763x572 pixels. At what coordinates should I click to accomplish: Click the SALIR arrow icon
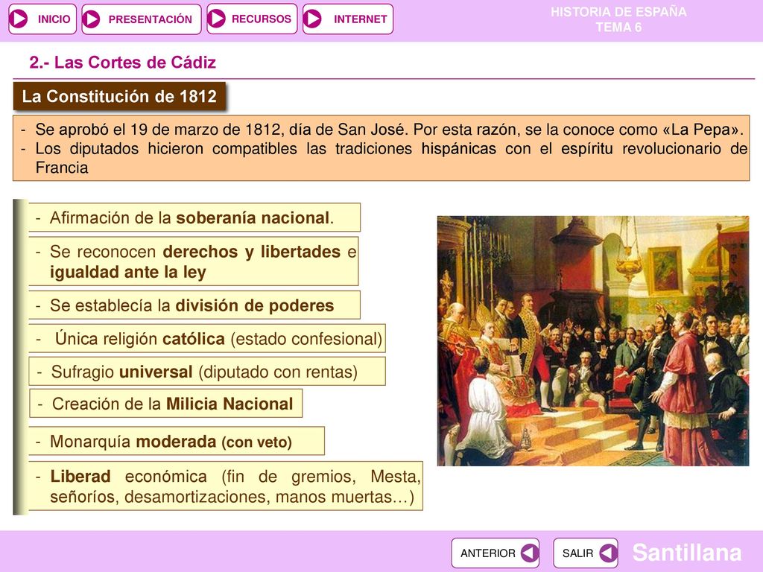[x=608, y=553]
